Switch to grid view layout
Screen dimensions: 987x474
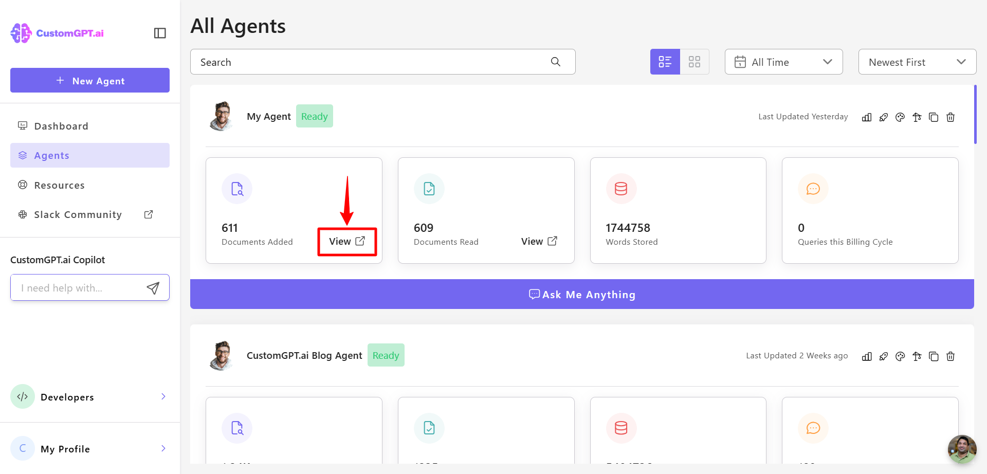(x=694, y=62)
